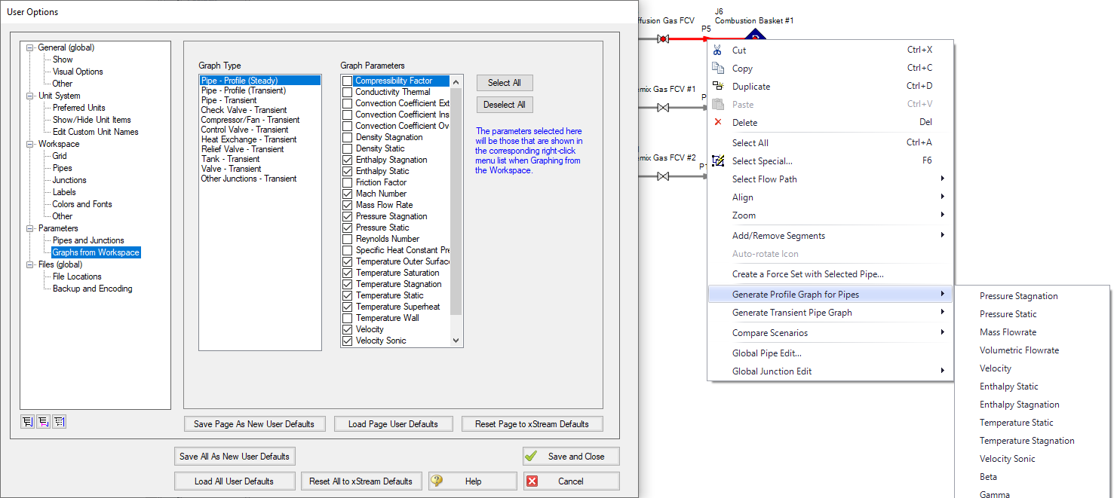Click the Cut scissors icon
This screenshot has width=1120, height=498.
[x=718, y=50]
